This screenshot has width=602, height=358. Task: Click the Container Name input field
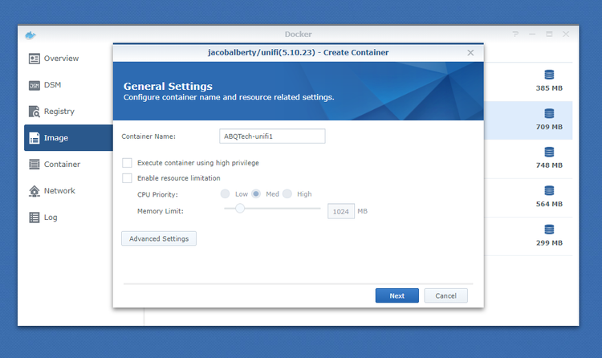pos(272,136)
